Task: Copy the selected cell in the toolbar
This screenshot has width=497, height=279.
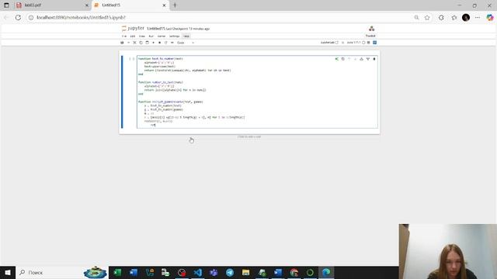Action: [141, 43]
